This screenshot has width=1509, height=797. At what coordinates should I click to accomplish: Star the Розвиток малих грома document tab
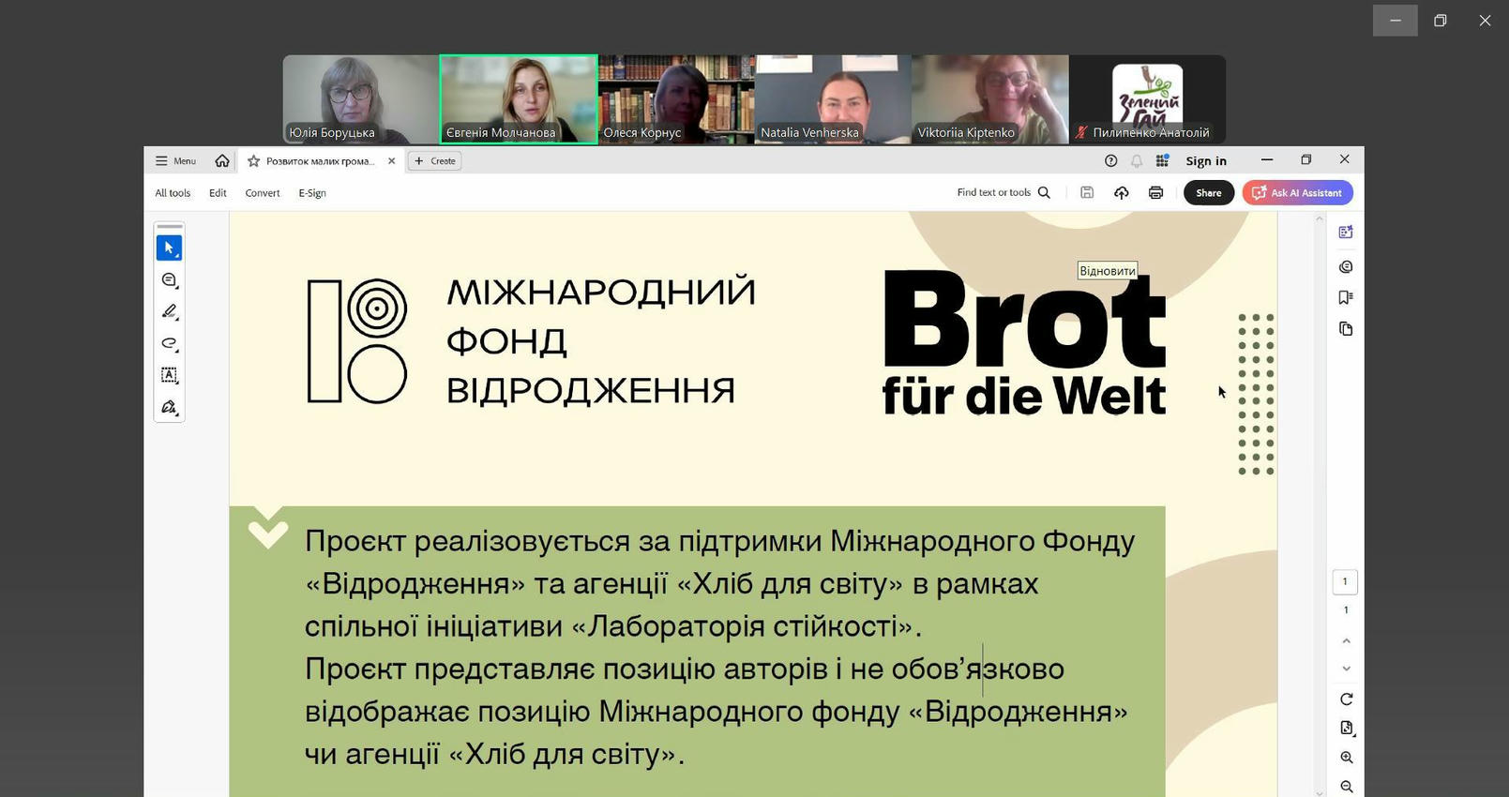253,161
